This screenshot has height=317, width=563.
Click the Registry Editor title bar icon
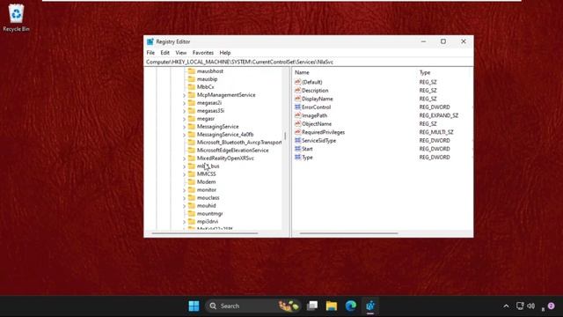[150, 41]
